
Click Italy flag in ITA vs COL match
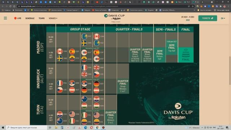pos(84,115)
